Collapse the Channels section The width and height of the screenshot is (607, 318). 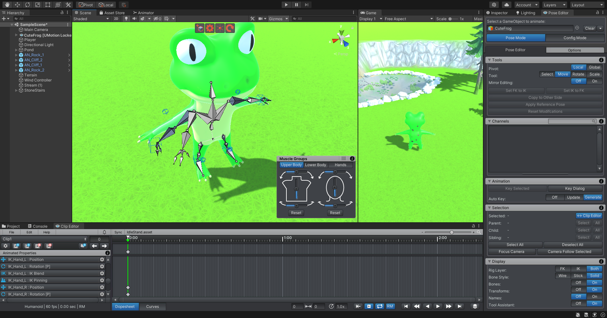click(490, 121)
